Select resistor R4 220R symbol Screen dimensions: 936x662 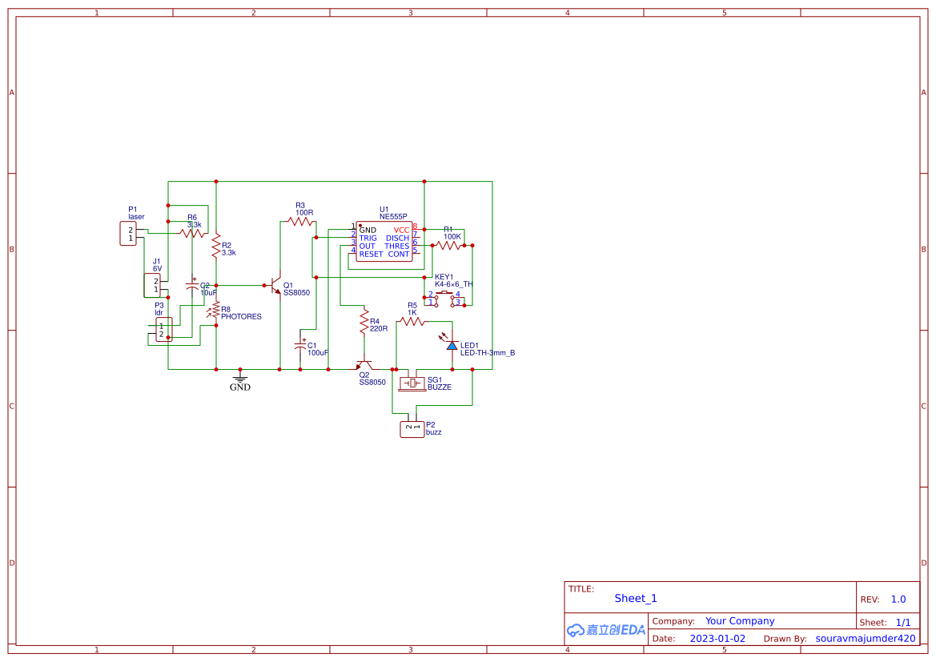point(364,321)
